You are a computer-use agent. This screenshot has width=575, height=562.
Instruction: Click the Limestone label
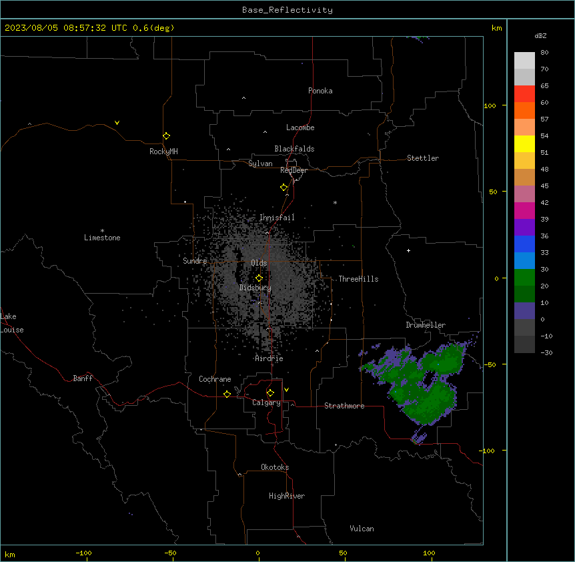pyautogui.click(x=102, y=238)
